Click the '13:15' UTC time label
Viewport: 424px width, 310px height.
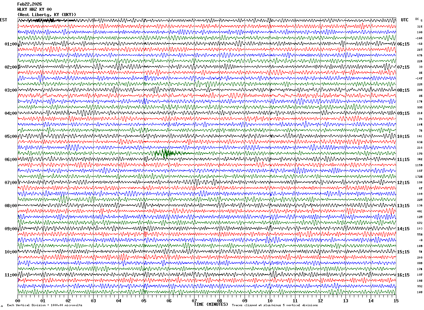tap(403, 206)
